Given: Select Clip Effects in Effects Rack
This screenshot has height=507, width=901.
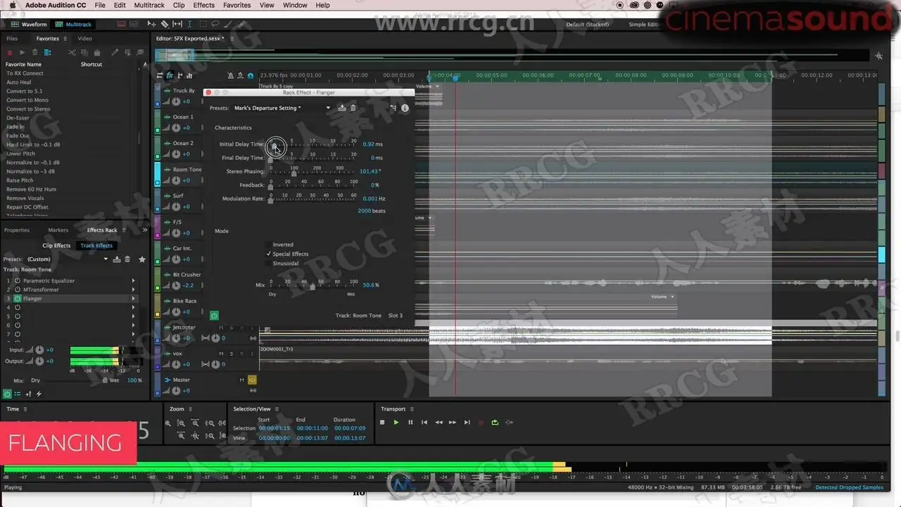Looking at the screenshot, I should click(x=56, y=246).
